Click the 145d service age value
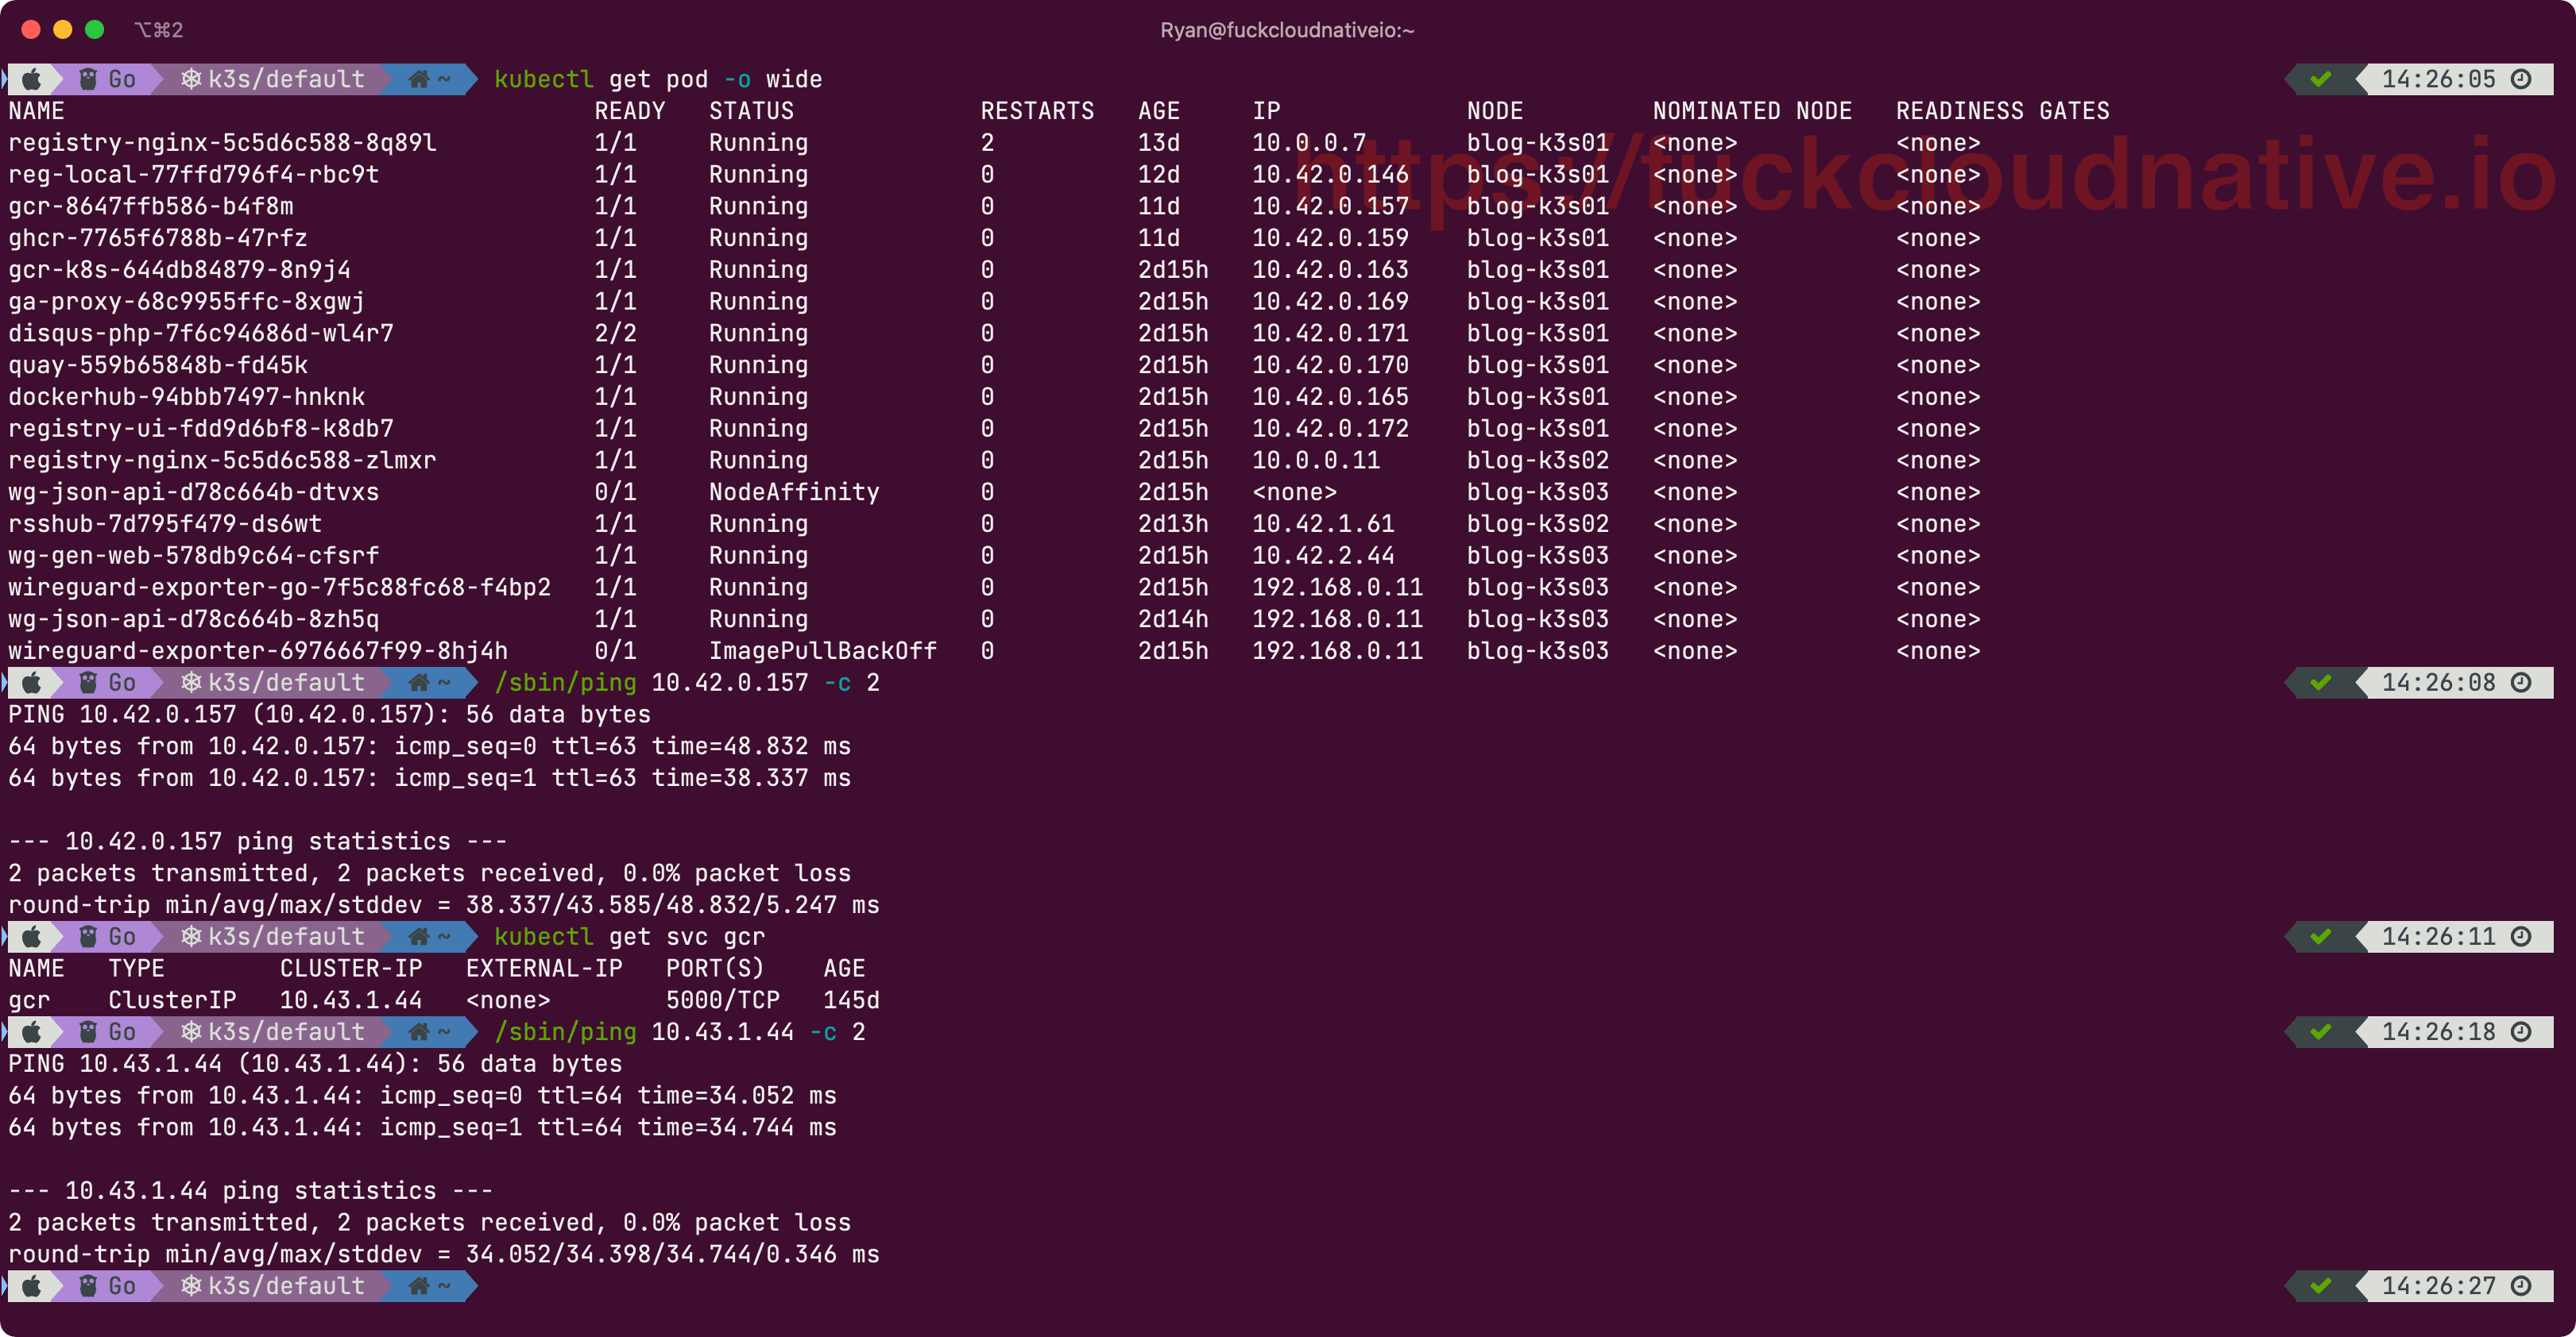The image size is (2576, 1337). pos(852,1000)
